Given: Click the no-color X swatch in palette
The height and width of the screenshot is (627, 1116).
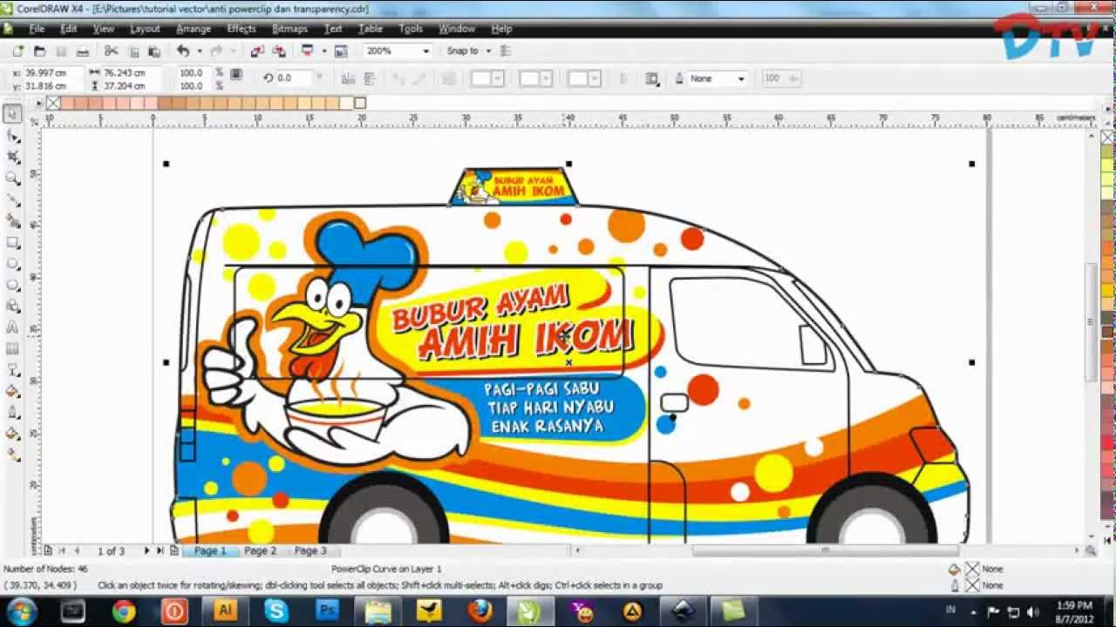Looking at the screenshot, I should [52, 103].
